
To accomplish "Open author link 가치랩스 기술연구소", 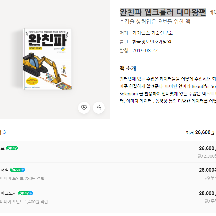I will click(x=152, y=33).
